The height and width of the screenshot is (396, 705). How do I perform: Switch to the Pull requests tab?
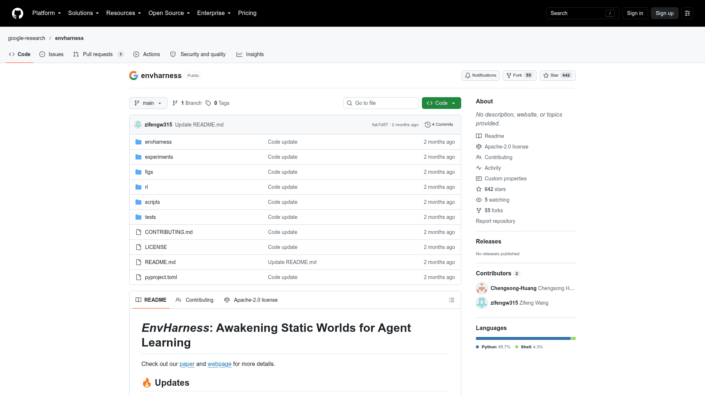coord(99,54)
